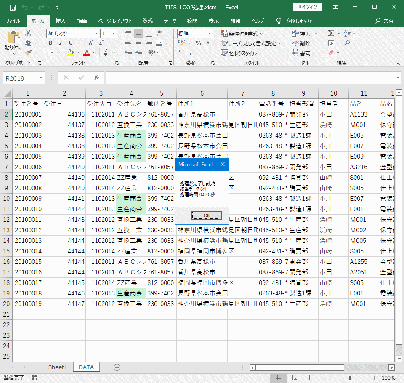Click the horizontal scrollbar thumb
This screenshot has height=383, width=404.
pyautogui.click(x=300, y=367)
